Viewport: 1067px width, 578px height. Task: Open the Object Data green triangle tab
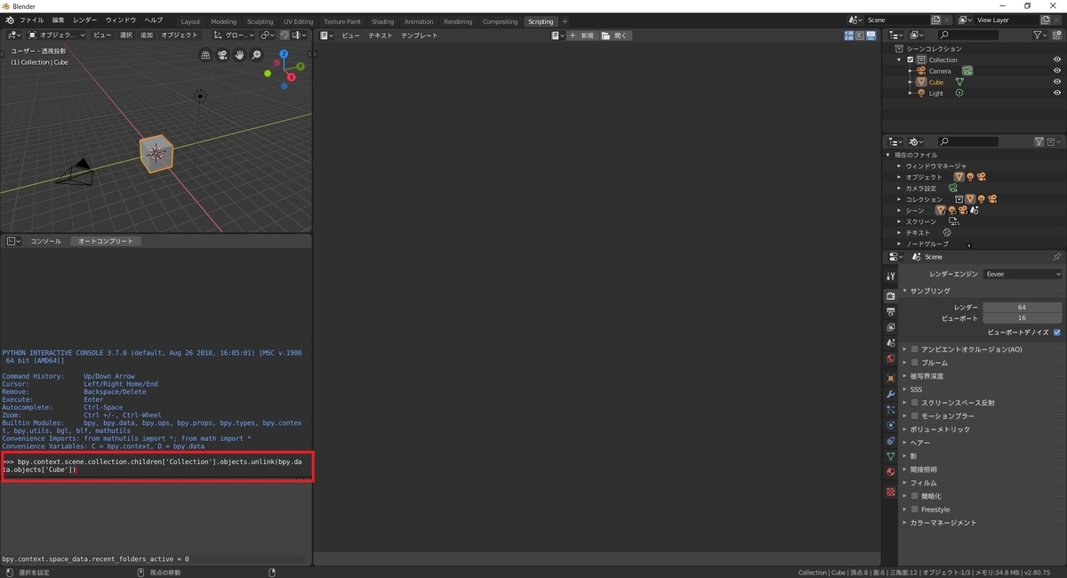pyautogui.click(x=890, y=456)
